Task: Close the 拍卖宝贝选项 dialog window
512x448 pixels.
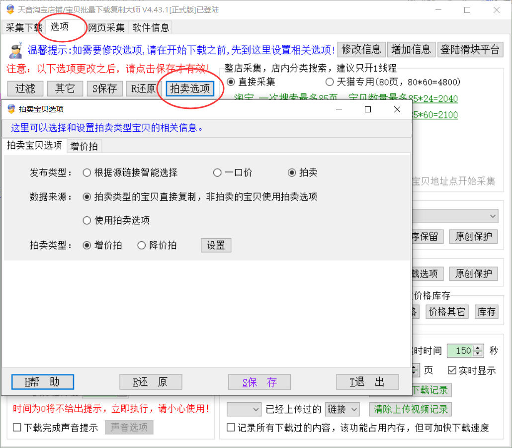Action: 397,109
